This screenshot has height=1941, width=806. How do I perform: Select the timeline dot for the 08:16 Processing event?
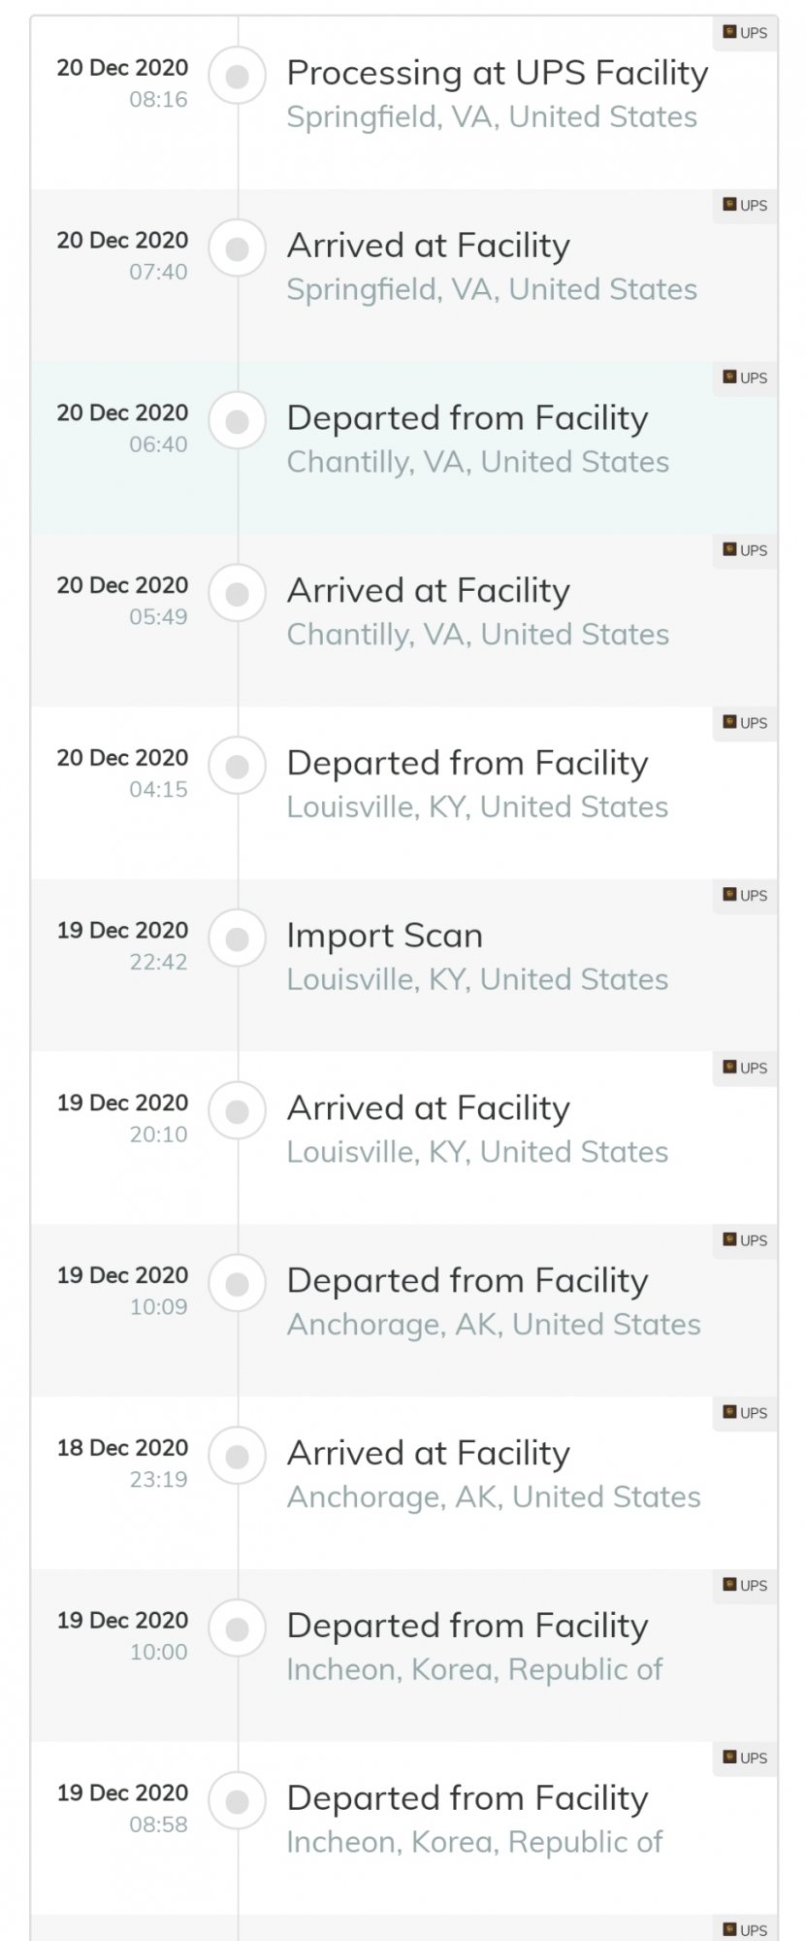click(238, 77)
